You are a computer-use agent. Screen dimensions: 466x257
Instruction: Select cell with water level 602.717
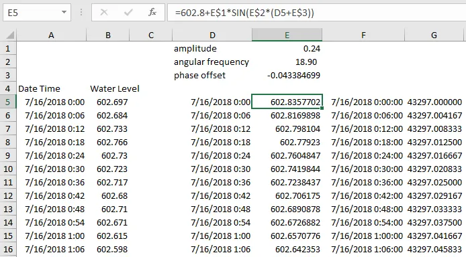point(108,183)
